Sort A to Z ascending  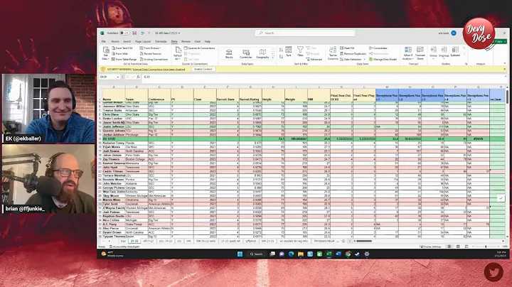point(281,50)
